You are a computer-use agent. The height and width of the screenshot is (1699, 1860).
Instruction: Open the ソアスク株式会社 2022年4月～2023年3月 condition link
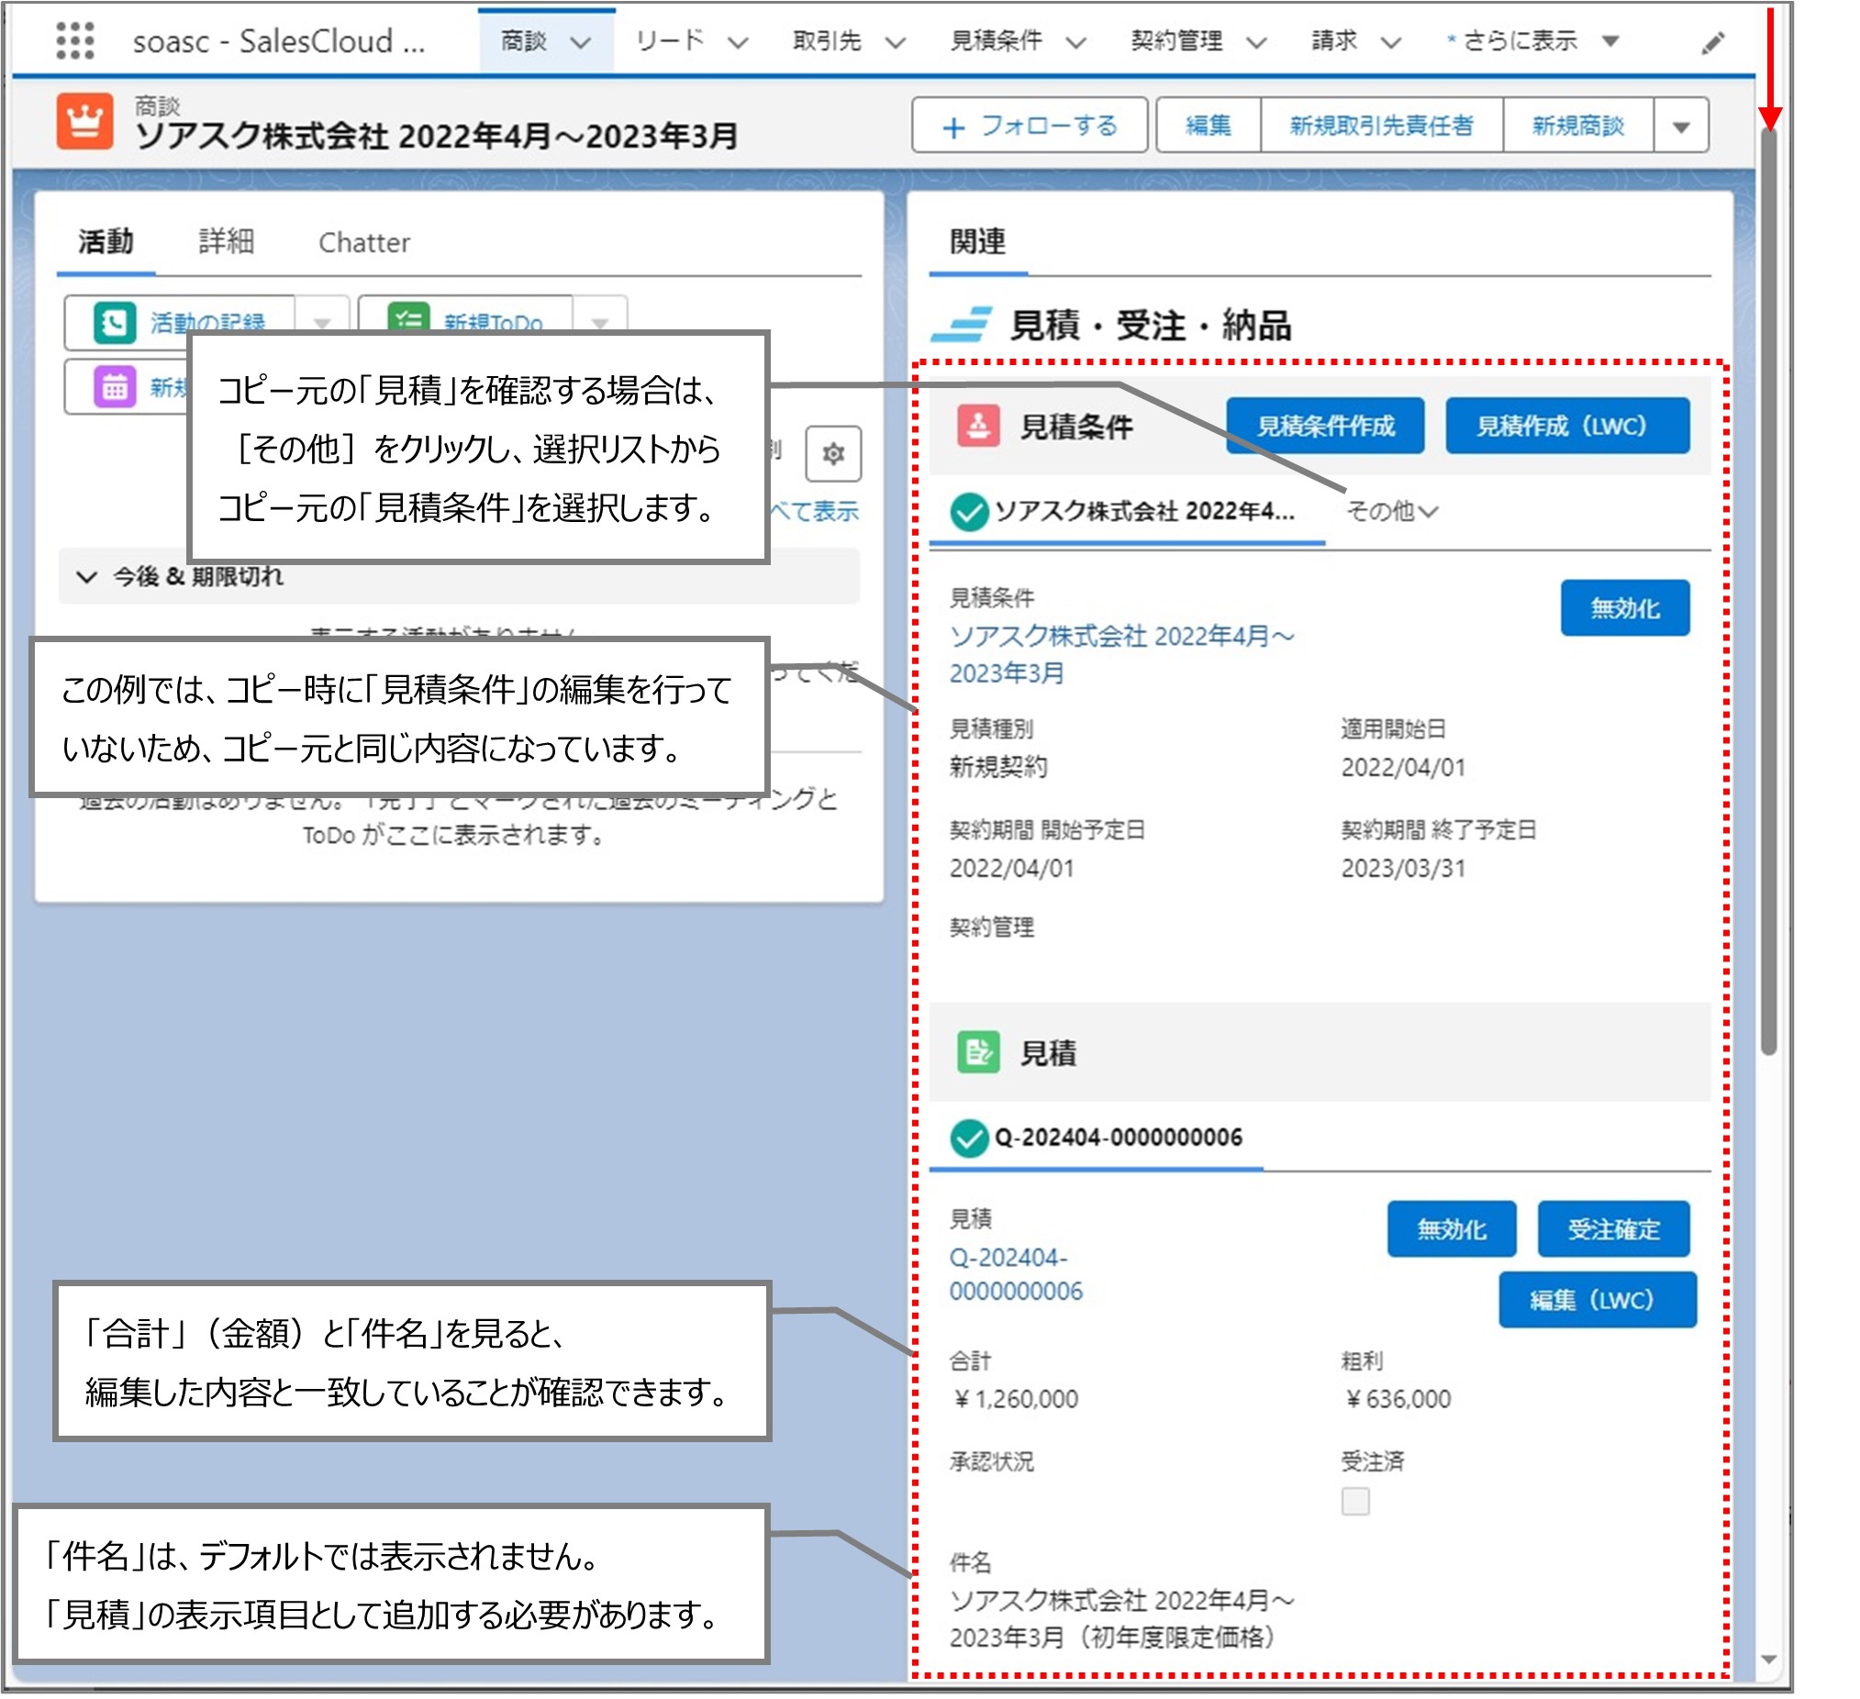(x=1122, y=655)
